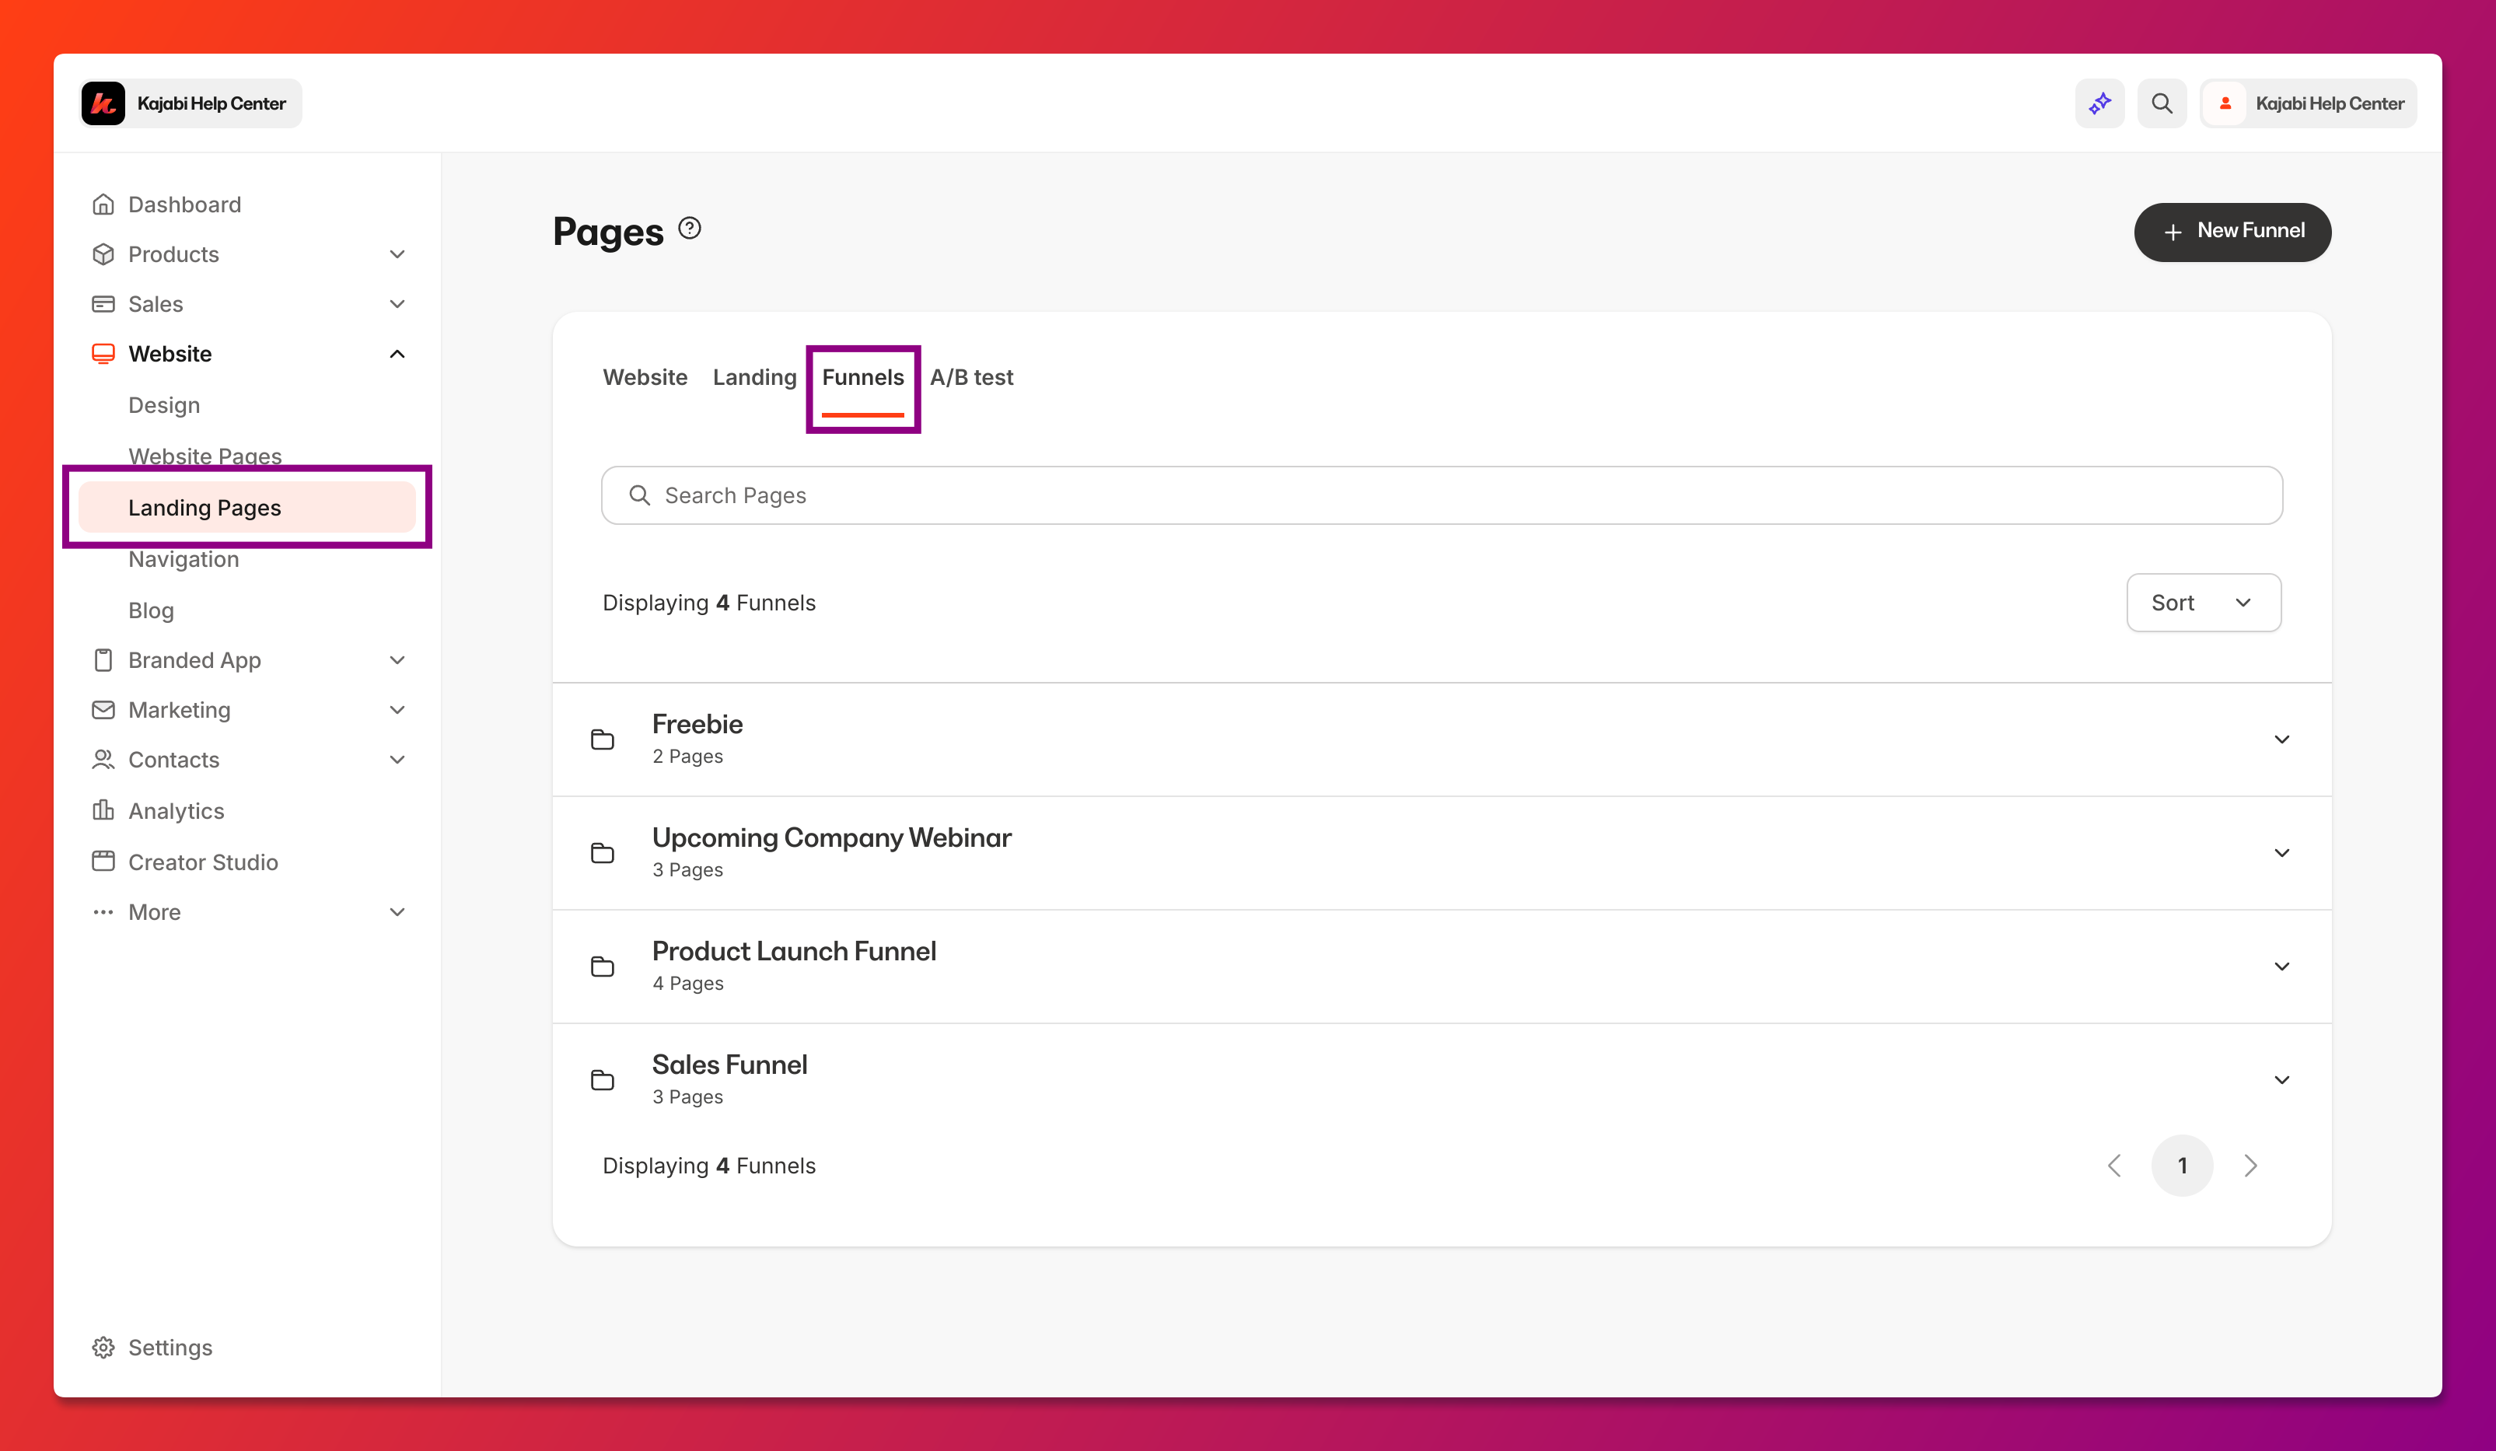Open the Dashboard link

tap(184, 204)
